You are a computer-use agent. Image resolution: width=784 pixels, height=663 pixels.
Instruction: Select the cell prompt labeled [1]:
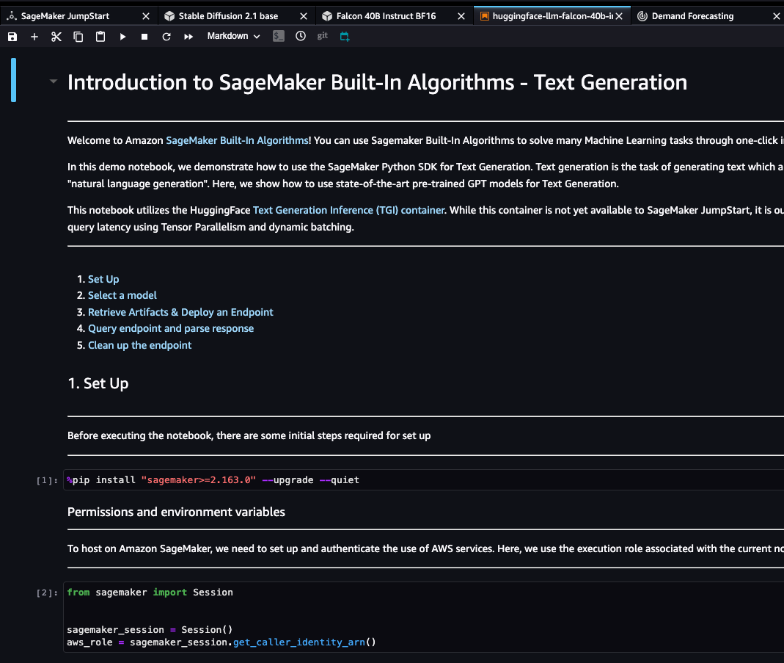click(47, 481)
